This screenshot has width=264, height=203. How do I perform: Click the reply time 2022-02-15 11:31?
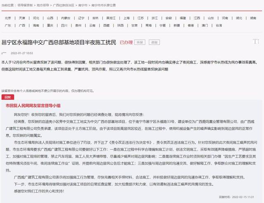point(243,197)
